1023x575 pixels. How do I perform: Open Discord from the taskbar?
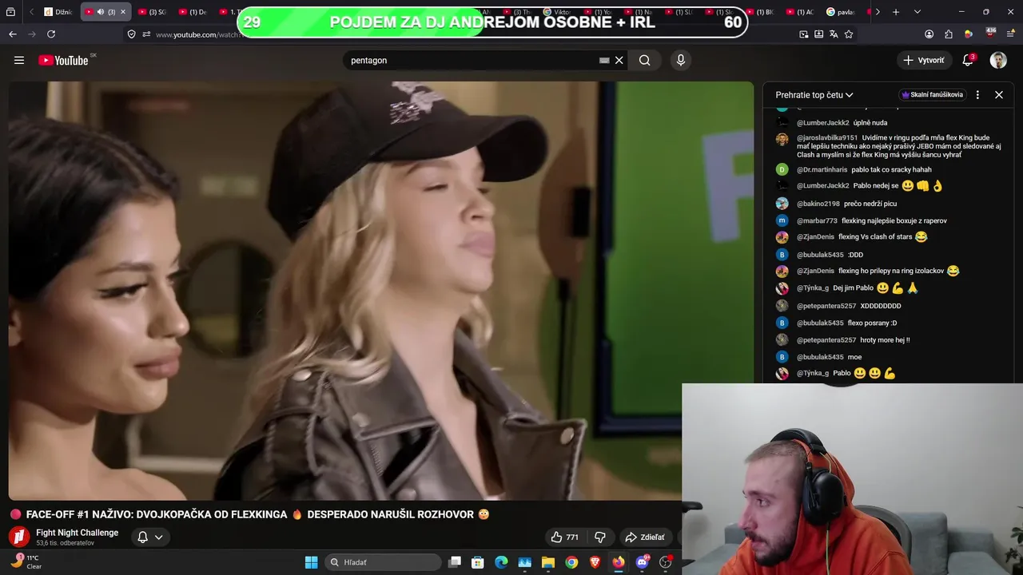click(x=642, y=562)
